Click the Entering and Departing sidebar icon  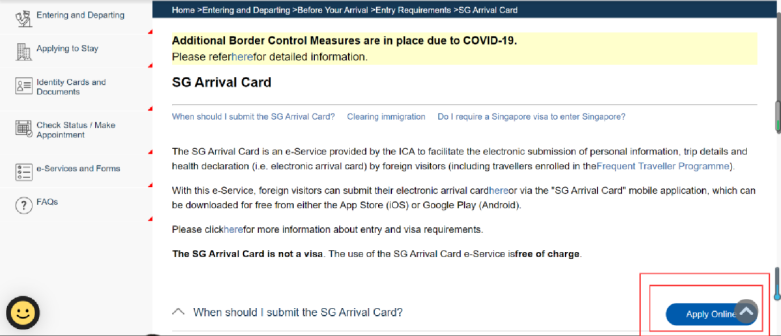point(23,18)
